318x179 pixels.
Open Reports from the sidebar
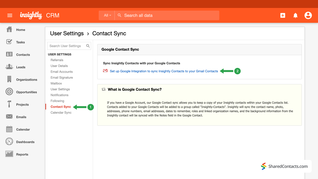(x=22, y=155)
